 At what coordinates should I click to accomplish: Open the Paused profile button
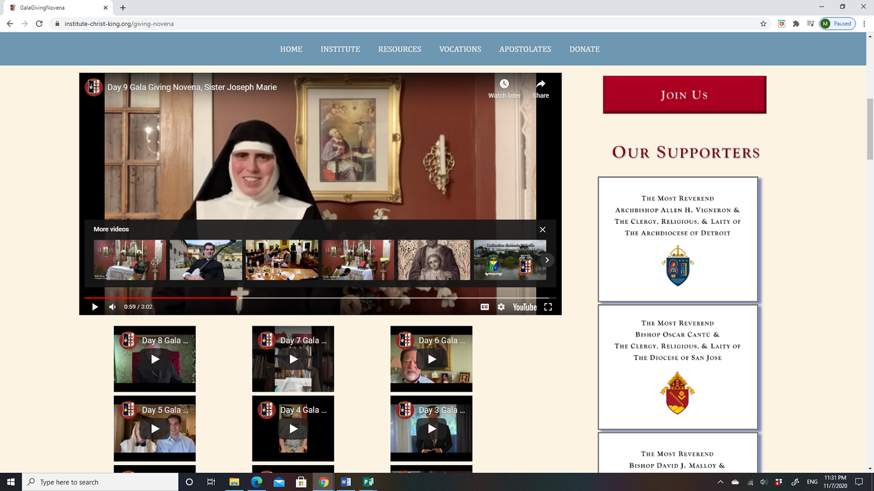click(x=837, y=24)
